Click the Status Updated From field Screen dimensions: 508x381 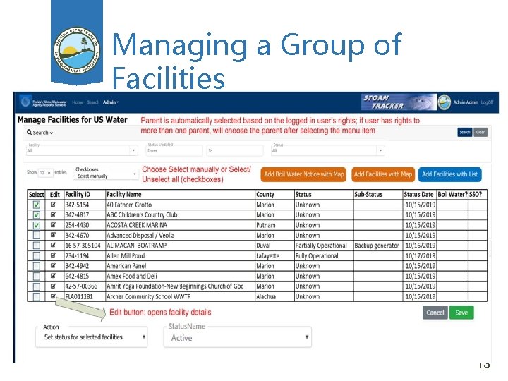174,151
